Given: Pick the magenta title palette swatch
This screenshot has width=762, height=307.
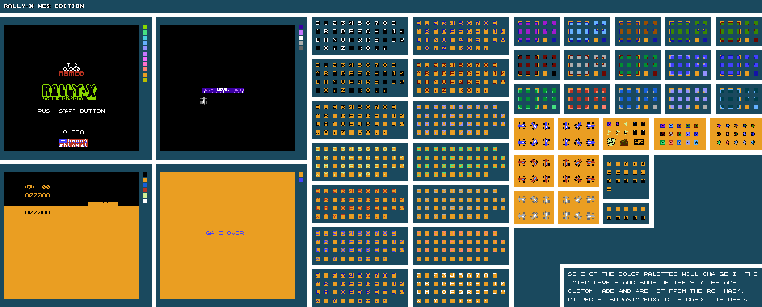Looking at the screenshot, I should point(145,59).
